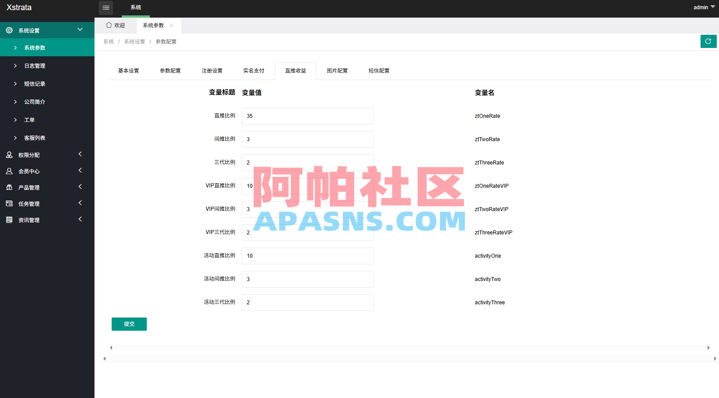Click the 资讯管理 icon in sidebar
This screenshot has height=398, width=719.
[x=9, y=220]
